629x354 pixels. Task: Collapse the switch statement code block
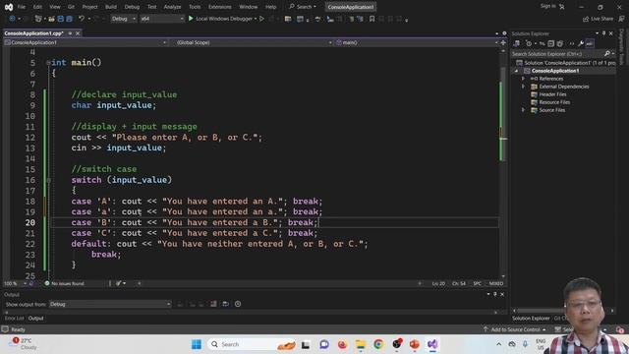[48, 180]
